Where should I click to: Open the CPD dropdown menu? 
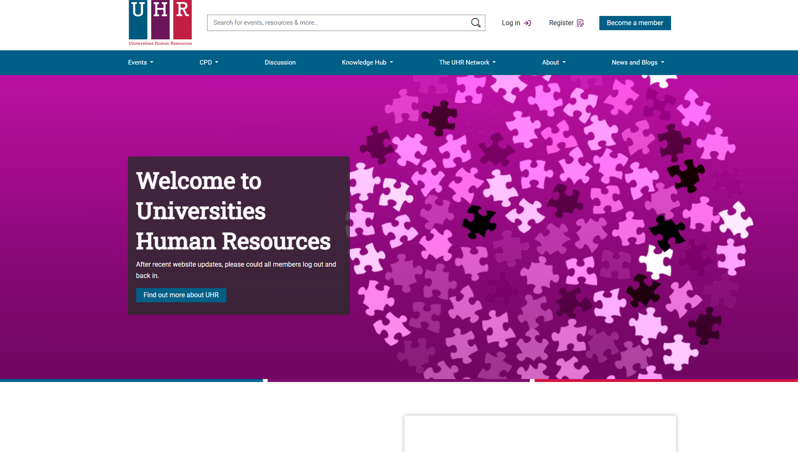tap(209, 62)
